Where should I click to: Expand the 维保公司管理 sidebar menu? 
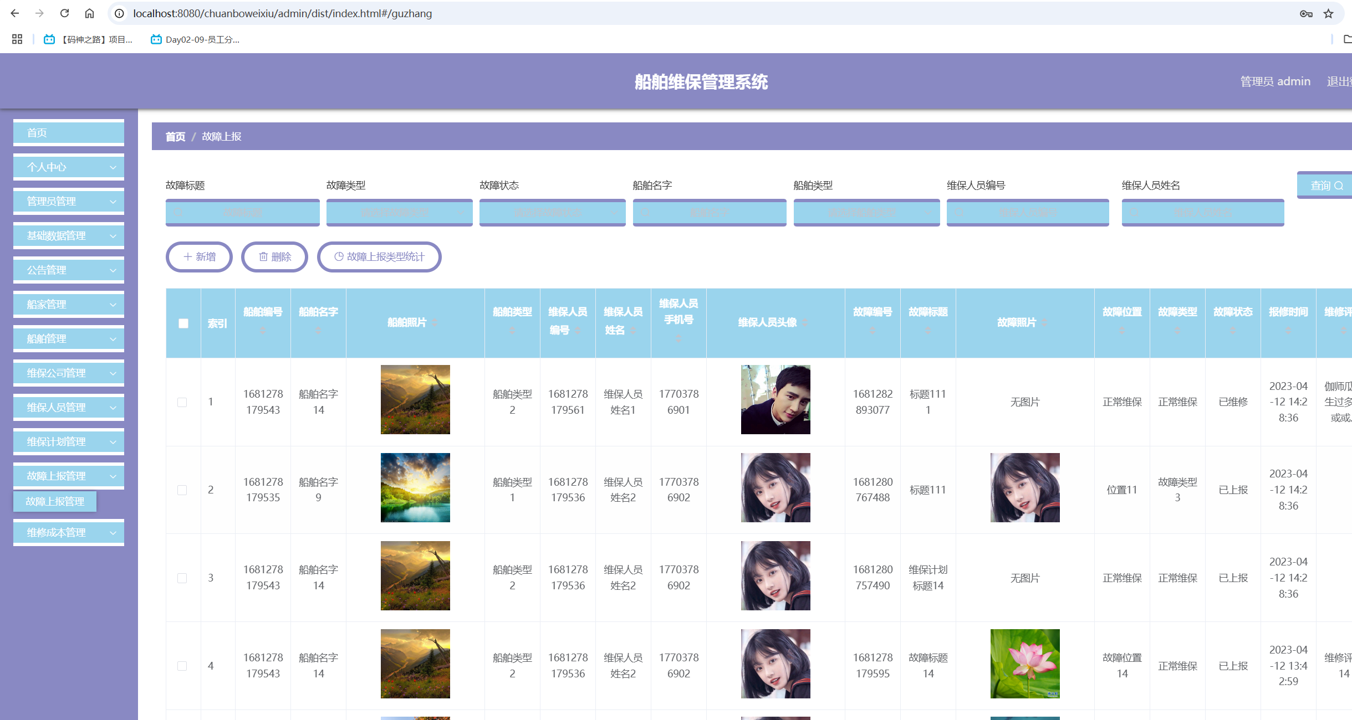69,373
